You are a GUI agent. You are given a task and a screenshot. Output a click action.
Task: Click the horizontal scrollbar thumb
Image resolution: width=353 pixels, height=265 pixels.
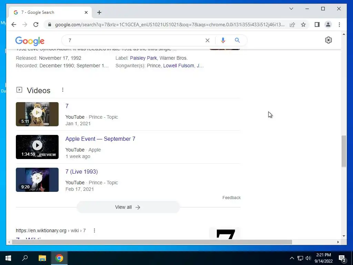click(152, 242)
